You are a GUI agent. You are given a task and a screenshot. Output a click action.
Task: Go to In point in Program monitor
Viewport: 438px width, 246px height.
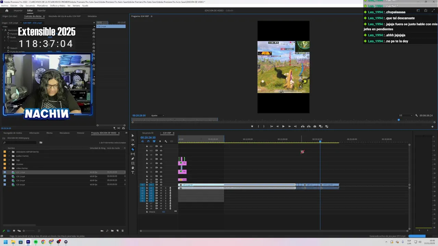pyautogui.click(x=271, y=126)
